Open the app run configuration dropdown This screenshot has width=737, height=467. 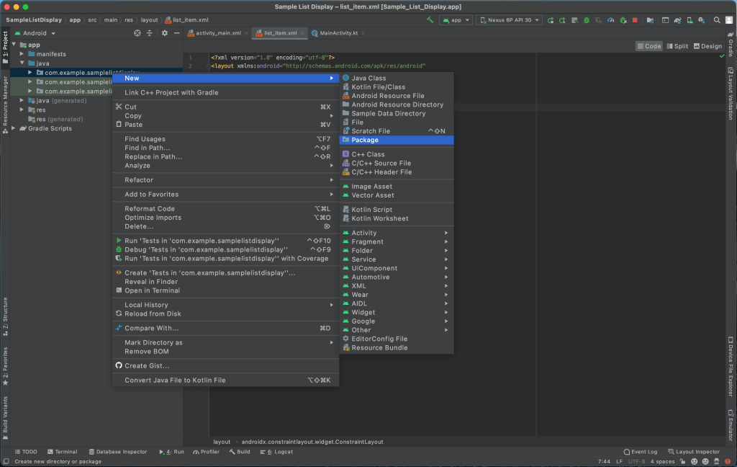pyautogui.click(x=457, y=20)
